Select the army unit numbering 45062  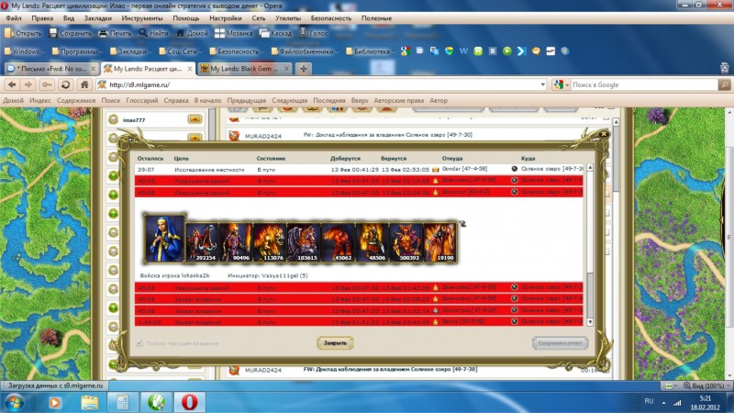[x=338, y=242]
